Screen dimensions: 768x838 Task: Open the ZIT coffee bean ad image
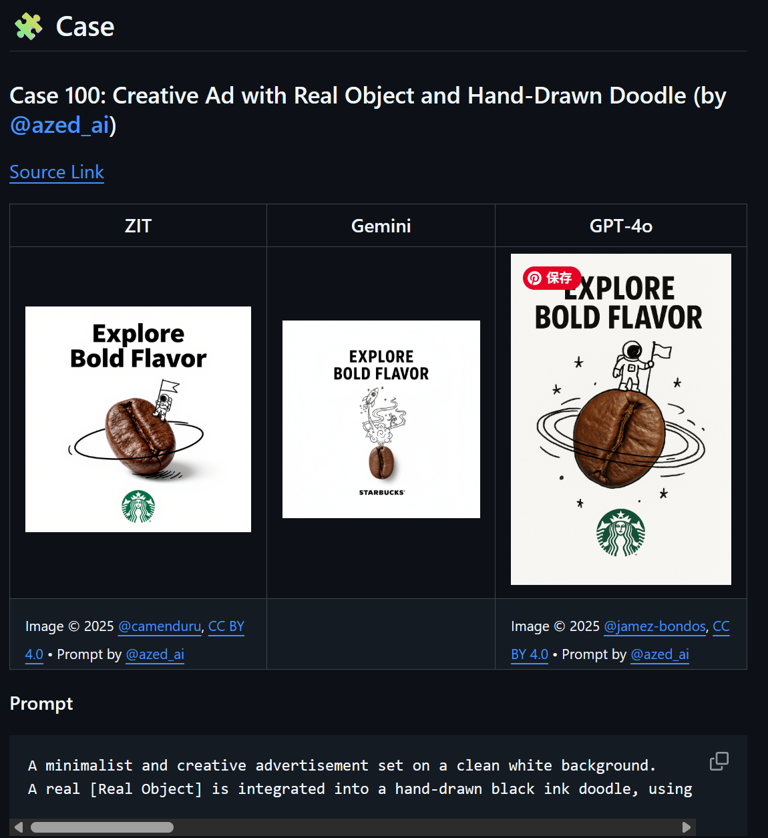click(138, 419)
